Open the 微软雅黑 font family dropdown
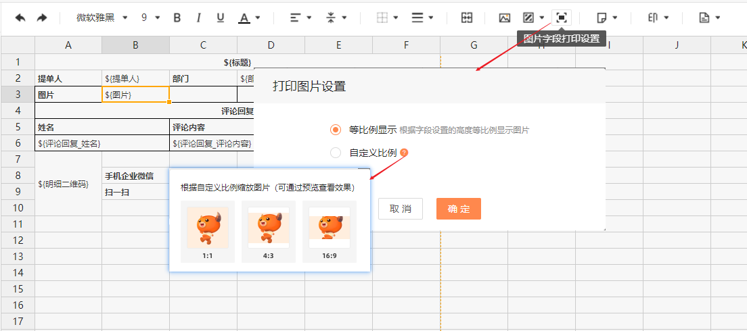 (x=101, y=18)
